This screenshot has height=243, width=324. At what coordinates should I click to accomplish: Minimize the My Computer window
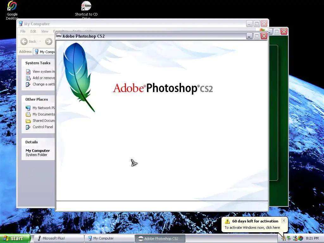(249, 23)
